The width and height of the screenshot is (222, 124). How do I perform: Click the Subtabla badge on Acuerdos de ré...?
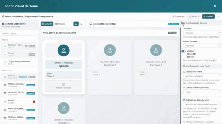(31, 93)
